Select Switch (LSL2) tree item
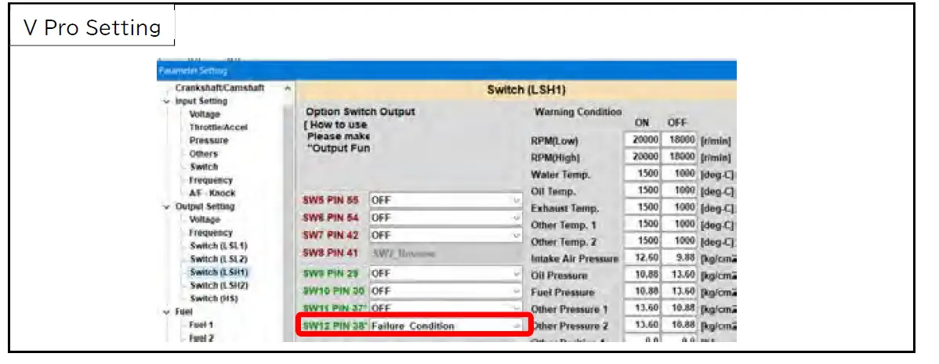 (219, 259)
